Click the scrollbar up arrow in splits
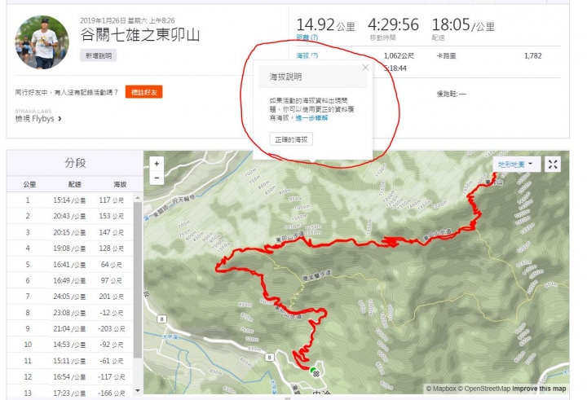 pos(138,197)
